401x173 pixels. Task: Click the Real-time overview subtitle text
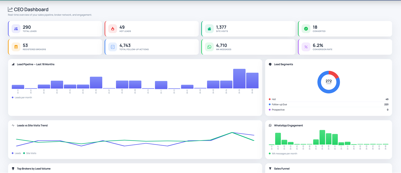pyautogui.click(x=50, y=15)
